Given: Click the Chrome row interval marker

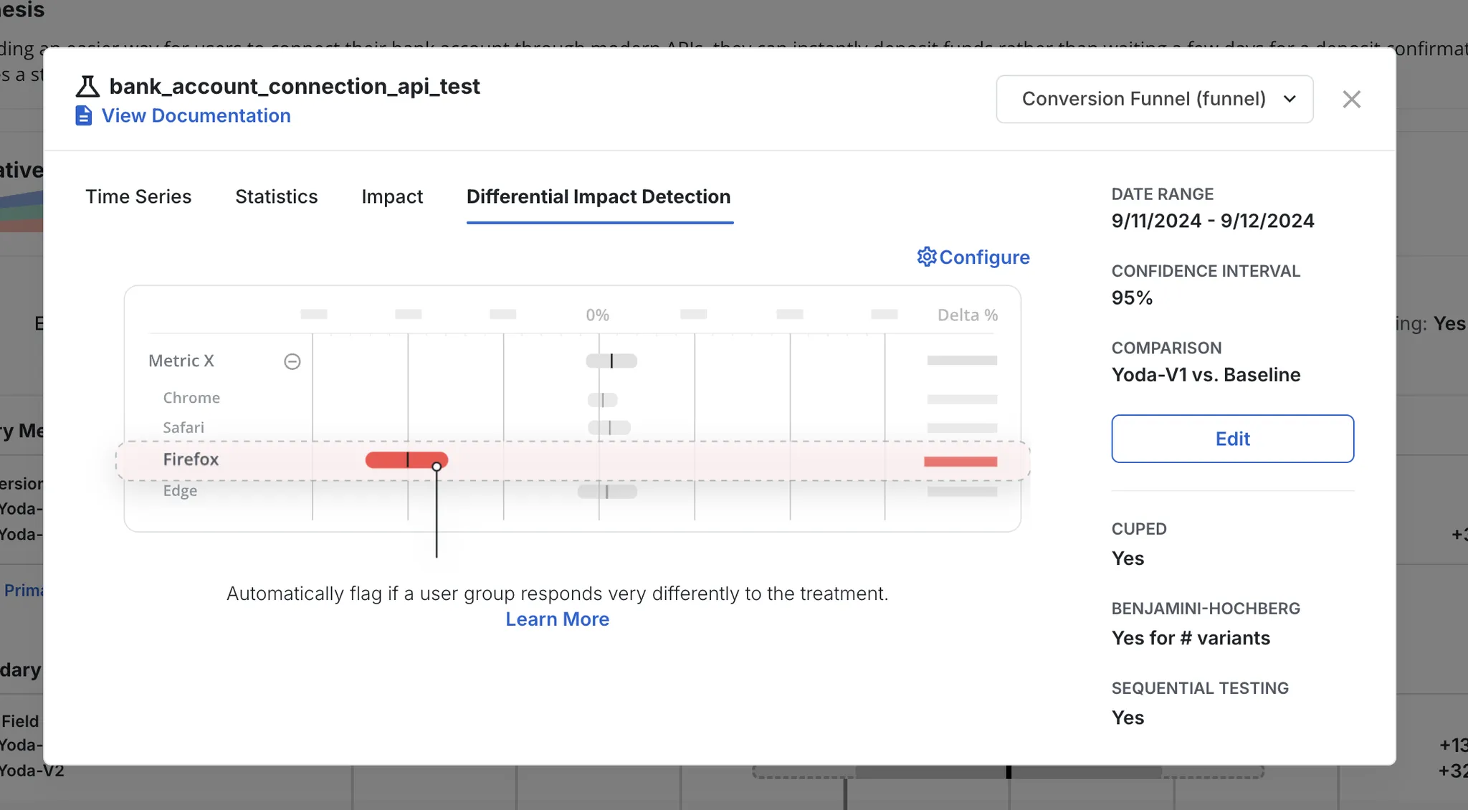Looking at the screenshot, I should (604, 400).
